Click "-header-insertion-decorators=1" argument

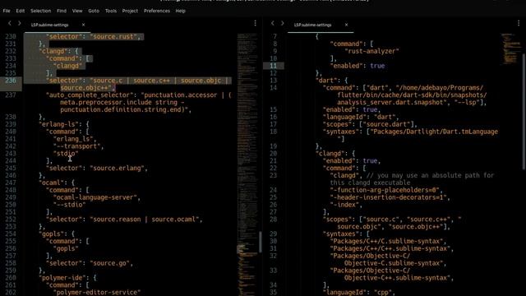388,197
